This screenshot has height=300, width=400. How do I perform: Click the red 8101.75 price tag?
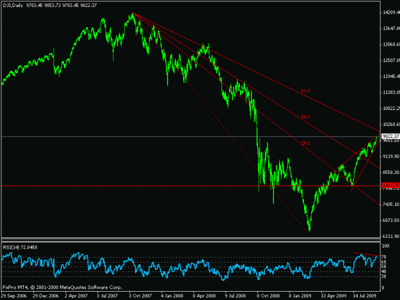(390, 186)
